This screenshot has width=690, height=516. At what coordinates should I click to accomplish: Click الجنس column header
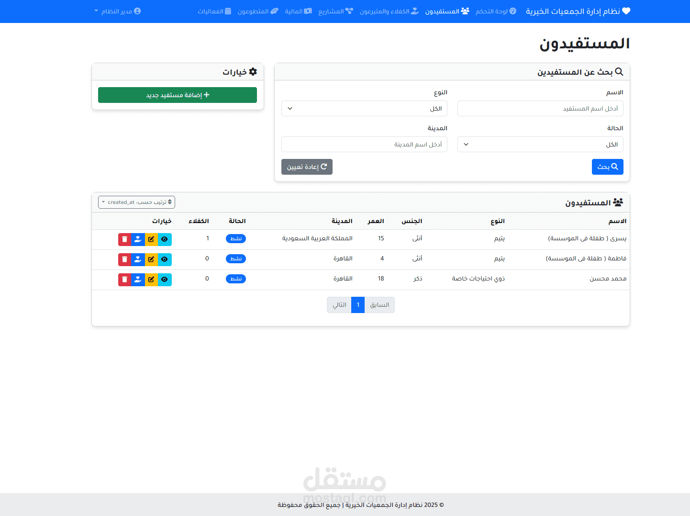pyautogui.click(x=412, y=221)
